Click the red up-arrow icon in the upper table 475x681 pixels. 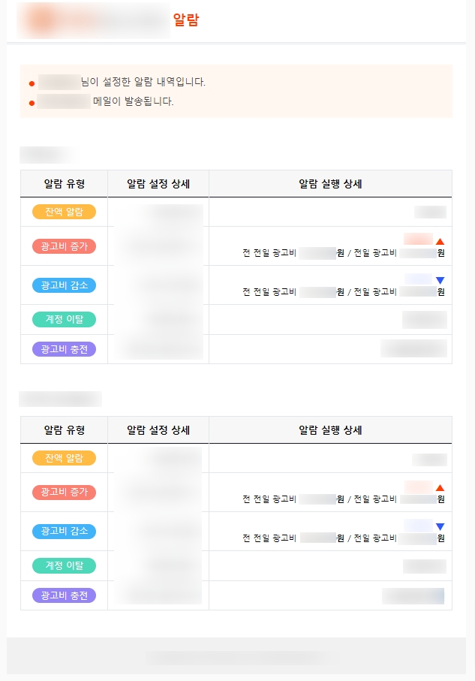[440, 241]
